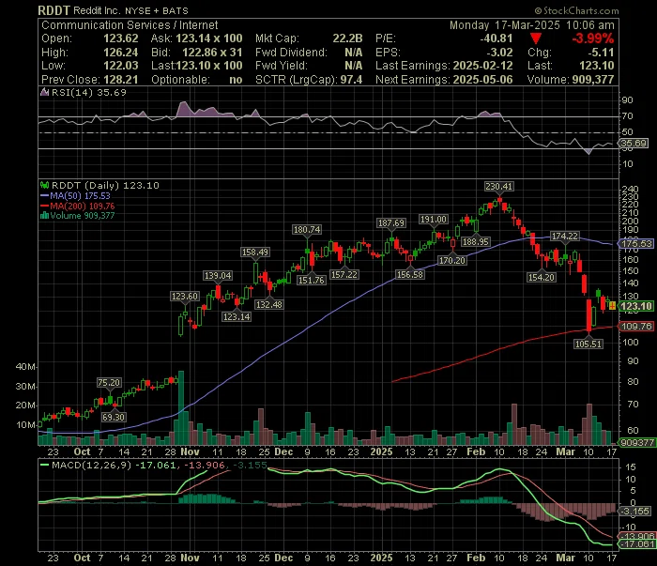Screen dimensions: 657x566
Task: Click the RDDT (Daily) candlestick legend icon
Action: point(44,185)
